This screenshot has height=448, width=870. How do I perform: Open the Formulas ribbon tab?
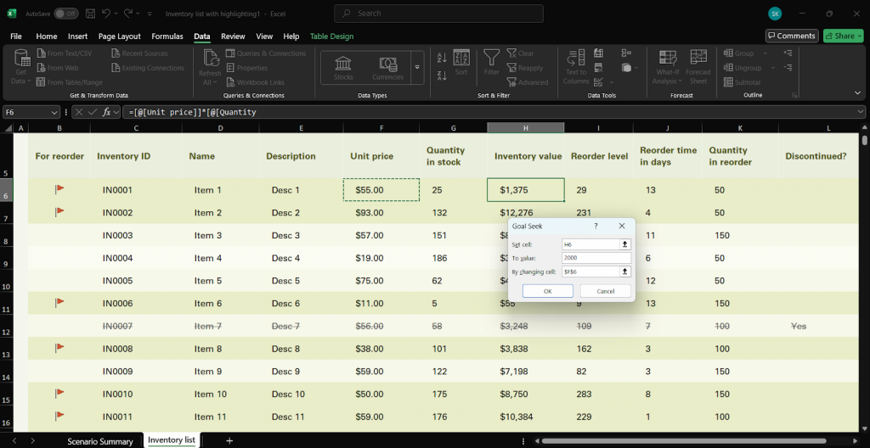click(x=167, y=36)
